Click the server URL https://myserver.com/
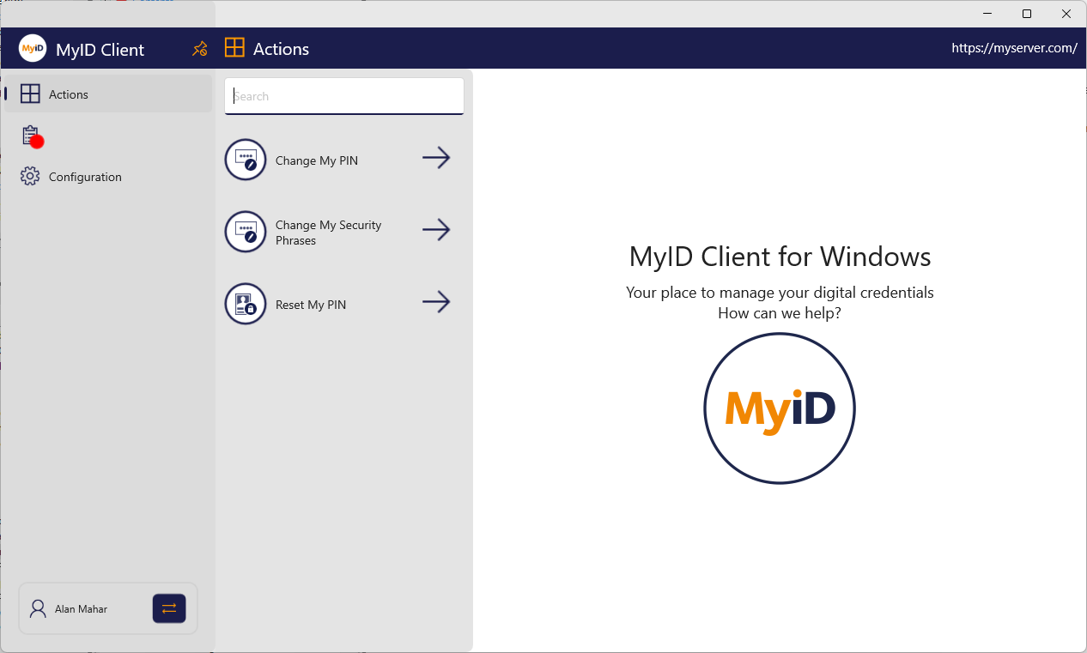Screen dimensions: 1087x653 tap(1014, 48)
